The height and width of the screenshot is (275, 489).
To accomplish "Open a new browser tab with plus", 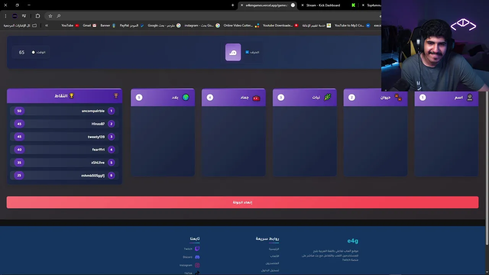I will tap(233, 5).
